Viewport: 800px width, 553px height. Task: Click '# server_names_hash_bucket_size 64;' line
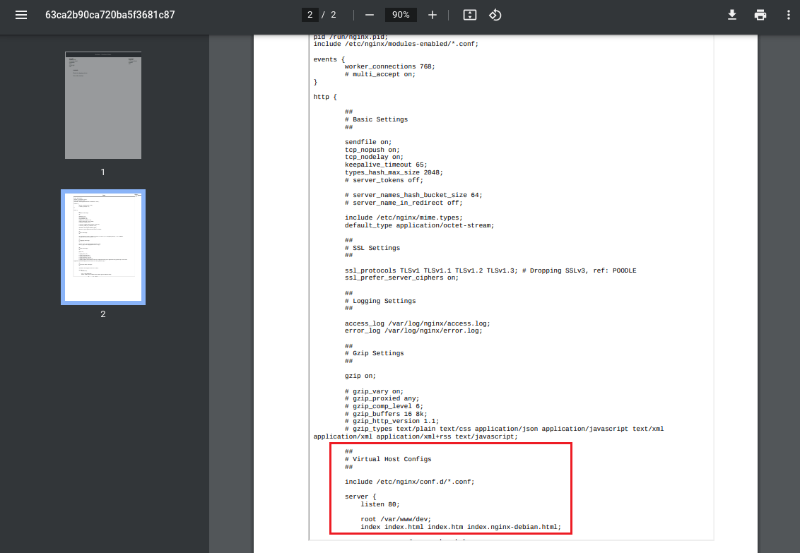[413, 195]
